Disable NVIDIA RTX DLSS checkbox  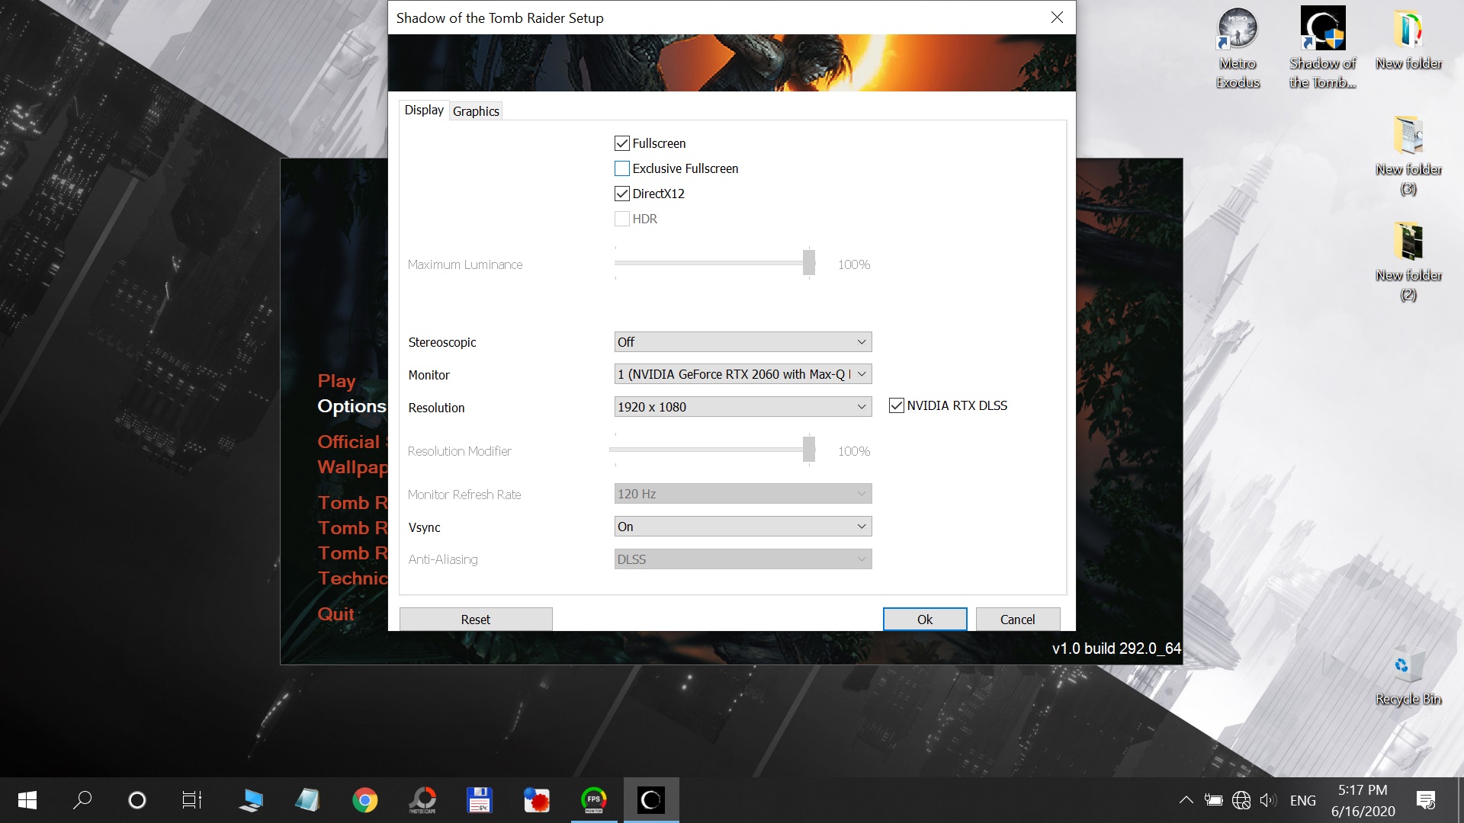[897, 405]
